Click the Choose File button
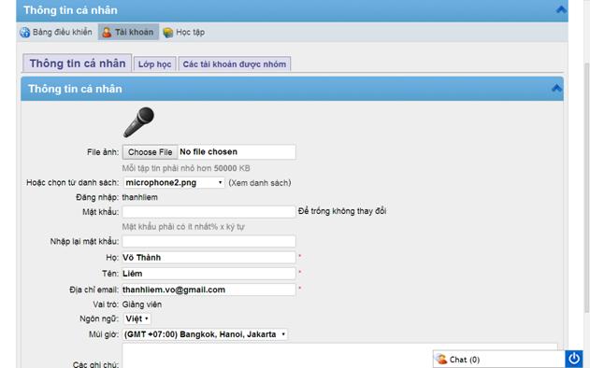This screenshot has height=368, width=590. [151, 152]
